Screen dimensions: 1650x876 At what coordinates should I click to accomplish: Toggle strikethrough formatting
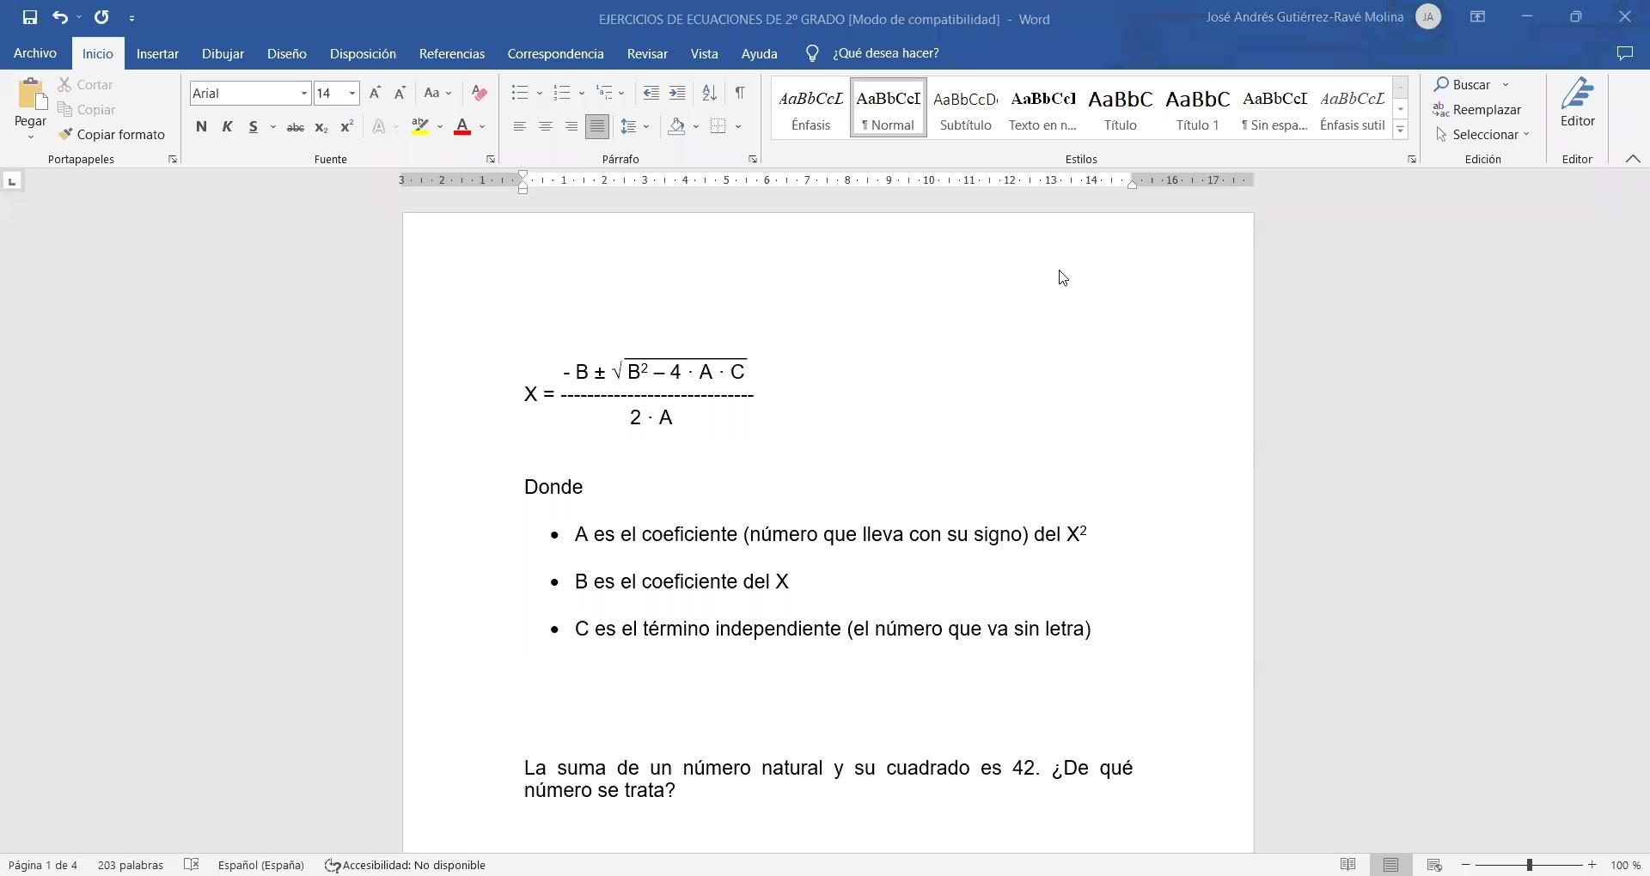(295, 127)
